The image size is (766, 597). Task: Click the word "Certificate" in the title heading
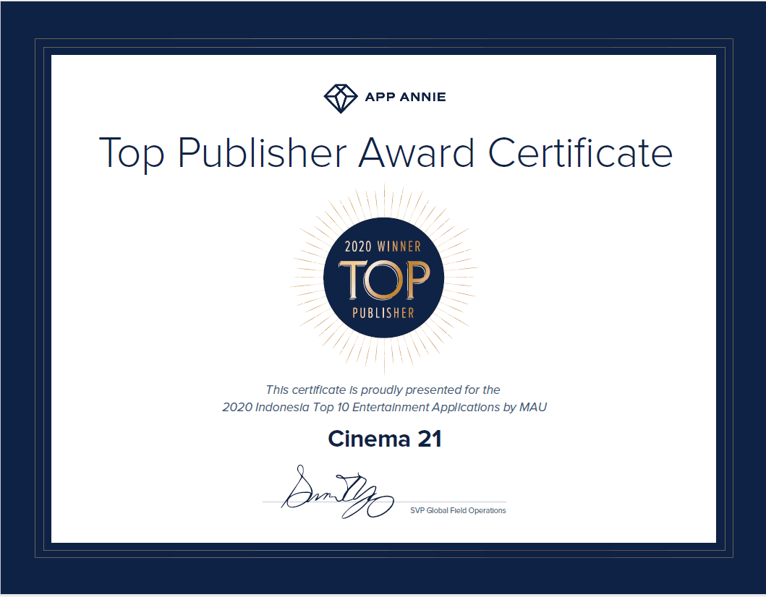pyautogui.click(x=580, y=153)
